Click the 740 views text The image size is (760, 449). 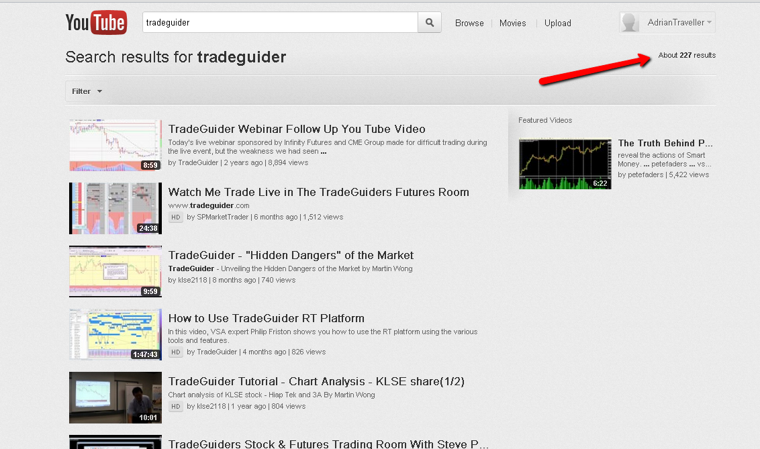pos(278,280)
